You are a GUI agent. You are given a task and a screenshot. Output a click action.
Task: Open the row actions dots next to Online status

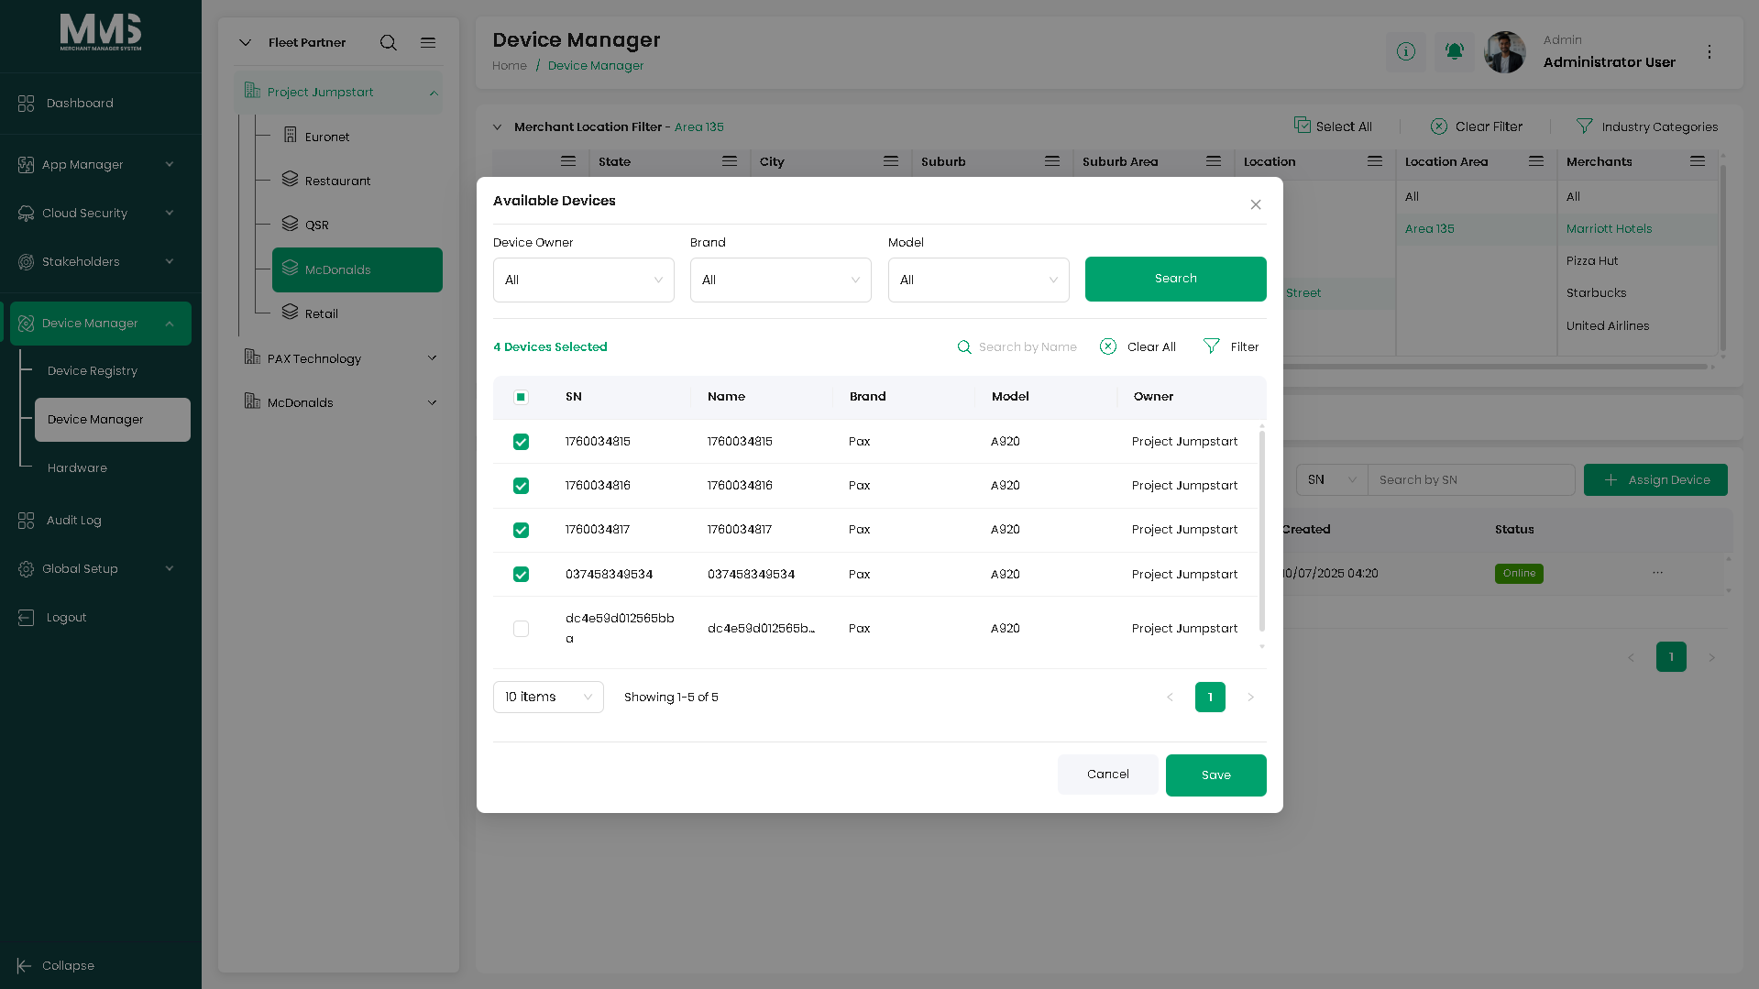point(1657,573)
